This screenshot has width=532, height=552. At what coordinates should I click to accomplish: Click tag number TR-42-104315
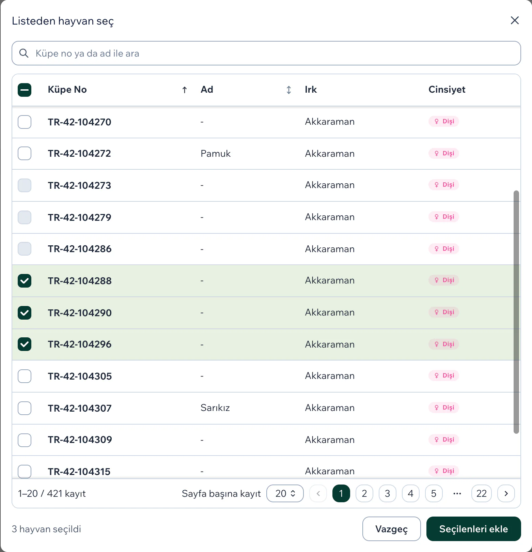tap(79, 472)
